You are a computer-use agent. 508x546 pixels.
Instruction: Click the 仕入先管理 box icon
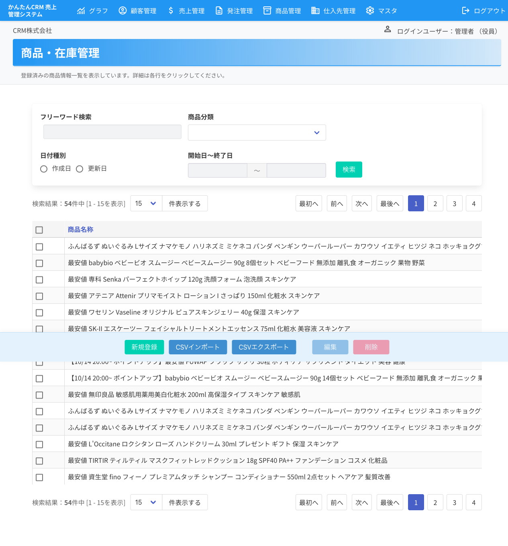[315, 10]
